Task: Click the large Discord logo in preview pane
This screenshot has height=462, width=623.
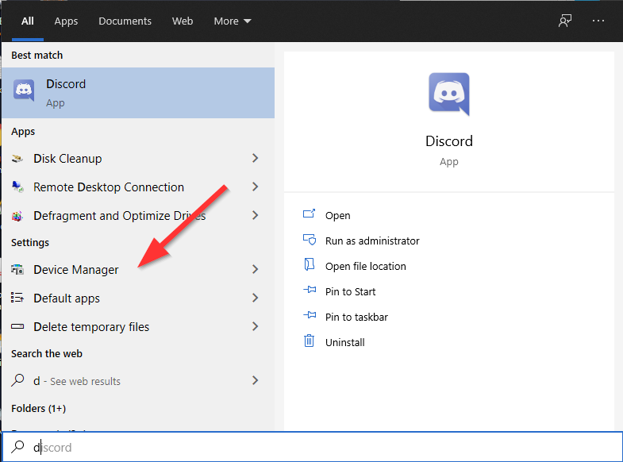Action: coord(449,94)
